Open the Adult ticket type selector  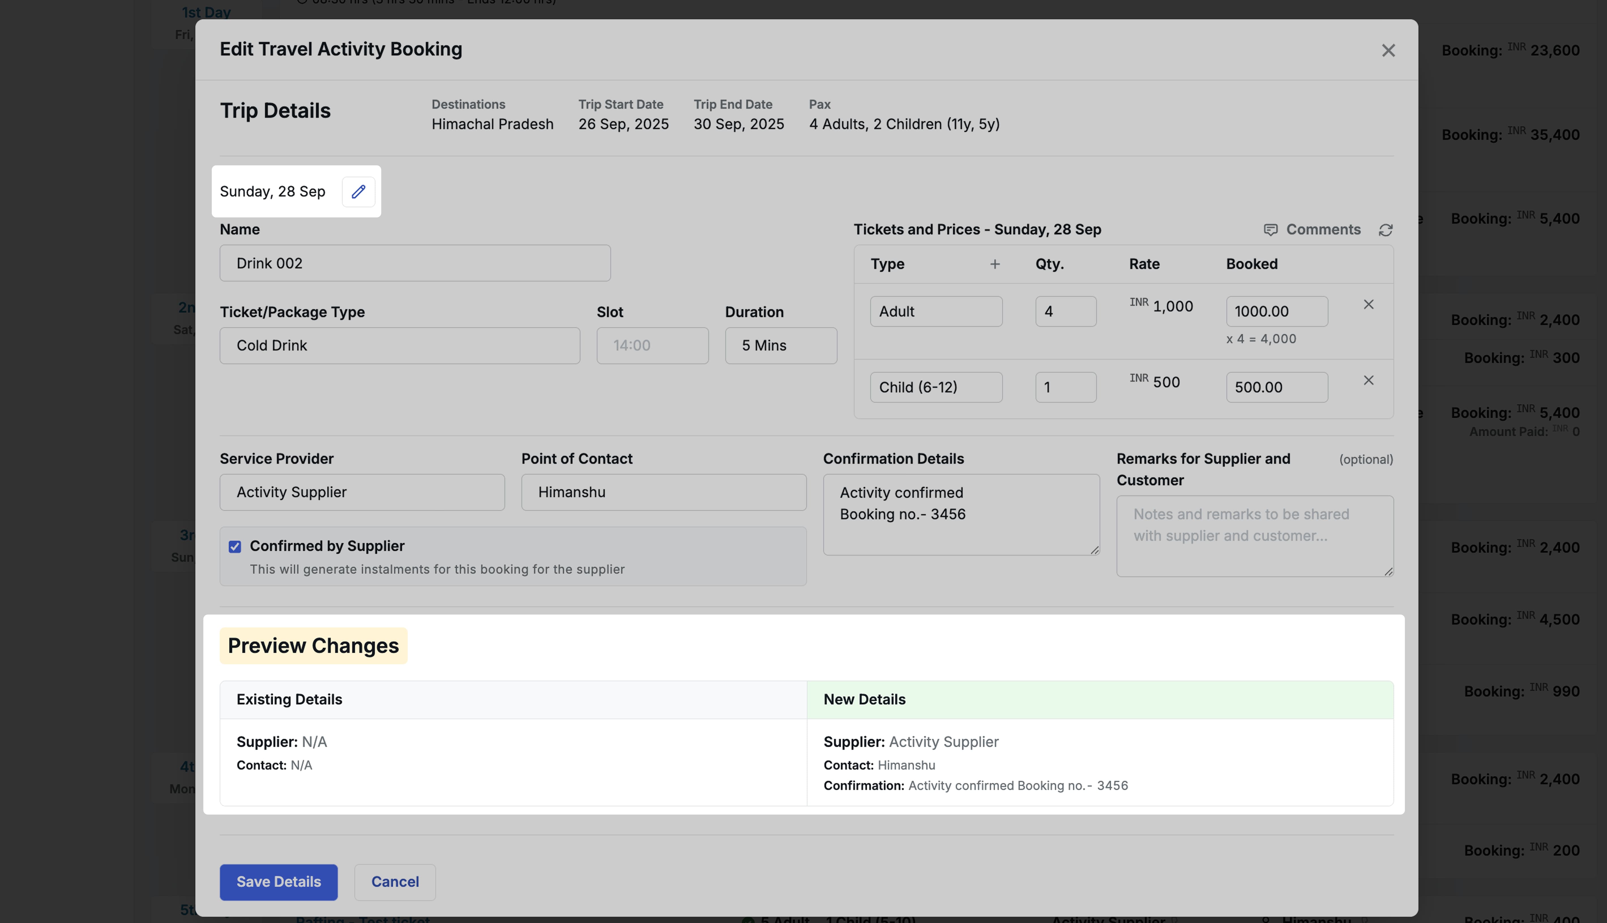[936, 311]
